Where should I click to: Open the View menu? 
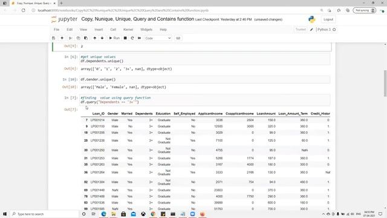tap(83, 30)
